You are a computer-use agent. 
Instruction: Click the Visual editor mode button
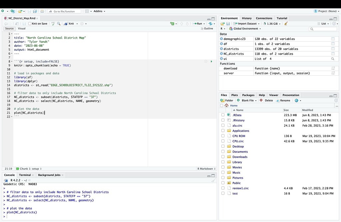pos(22,29)
